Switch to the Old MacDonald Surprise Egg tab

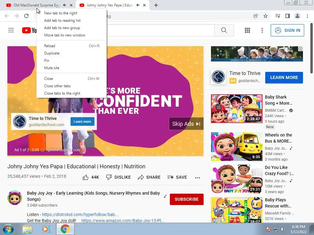tap(36, 5)
